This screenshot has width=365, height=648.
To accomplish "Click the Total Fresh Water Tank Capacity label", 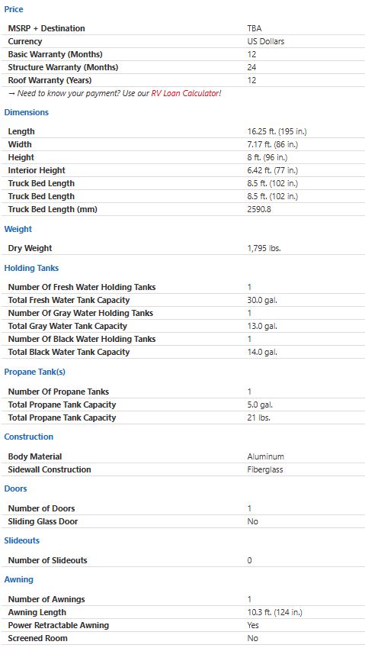I will pyautogui.click(x=69, y=300).
